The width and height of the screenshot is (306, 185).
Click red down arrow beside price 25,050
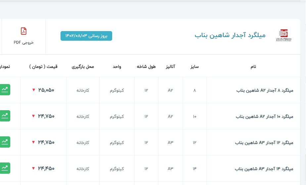coord(33,90)
